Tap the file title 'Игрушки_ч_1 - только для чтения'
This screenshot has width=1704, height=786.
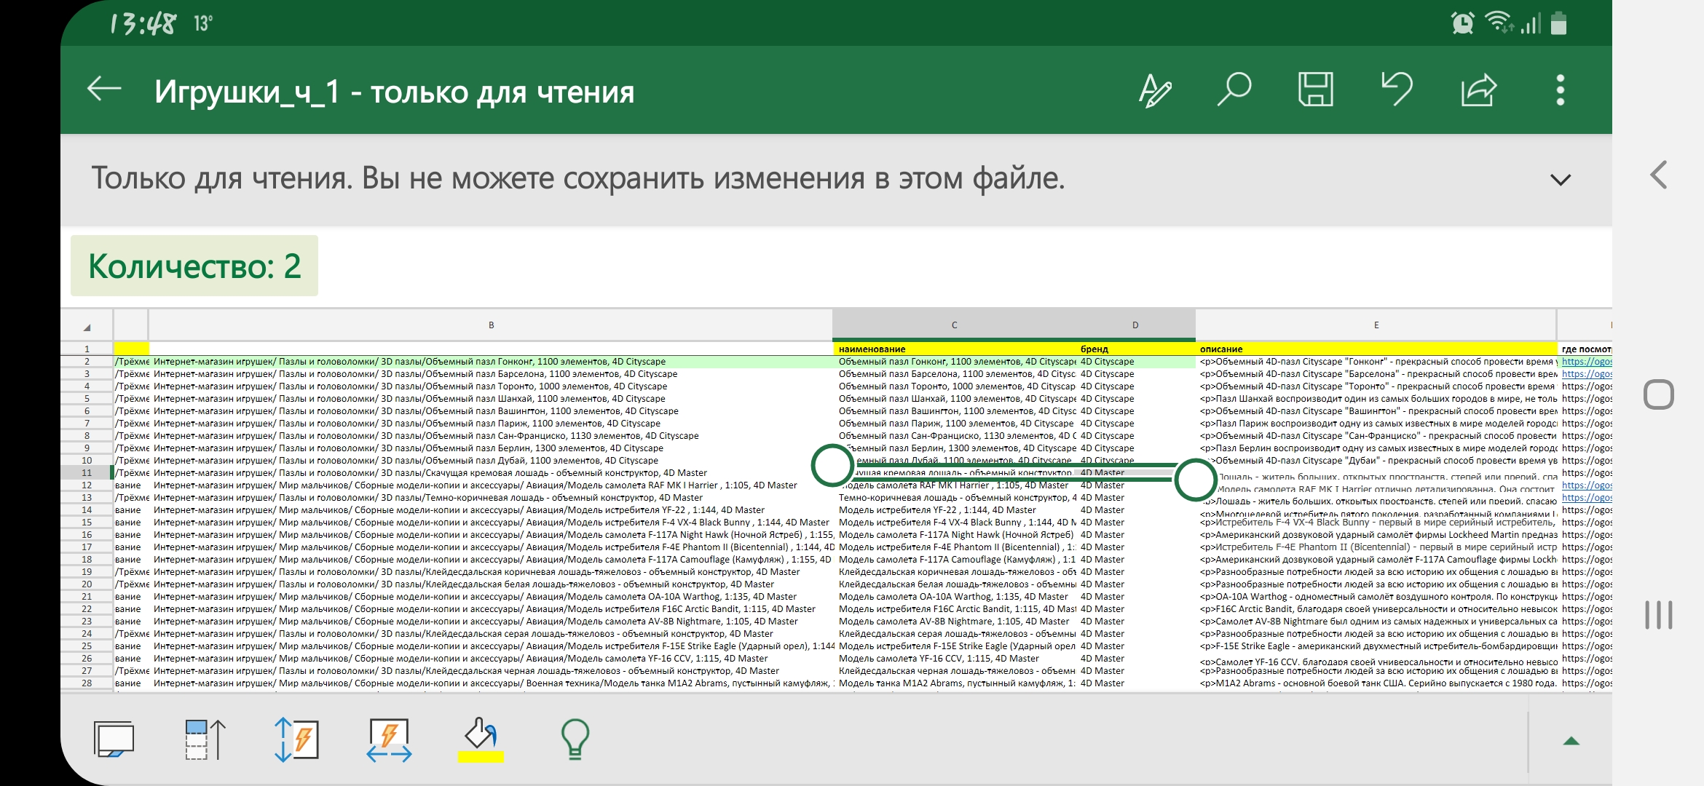(394, 92)
